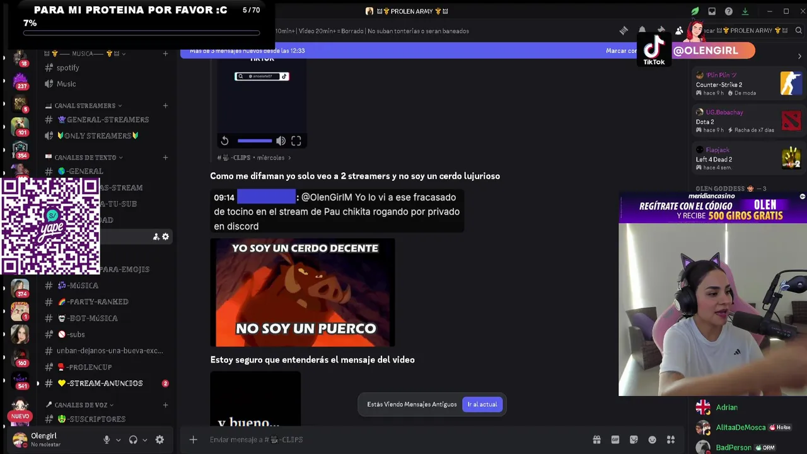Add a channel to CANALES DE TEXTO
Screen dimensions: 807x454
(x=165, y=158)
